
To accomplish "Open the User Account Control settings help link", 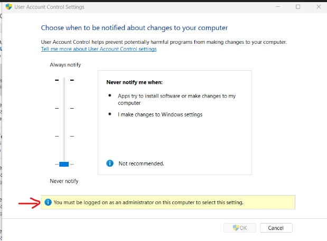I will pos(99,49).
